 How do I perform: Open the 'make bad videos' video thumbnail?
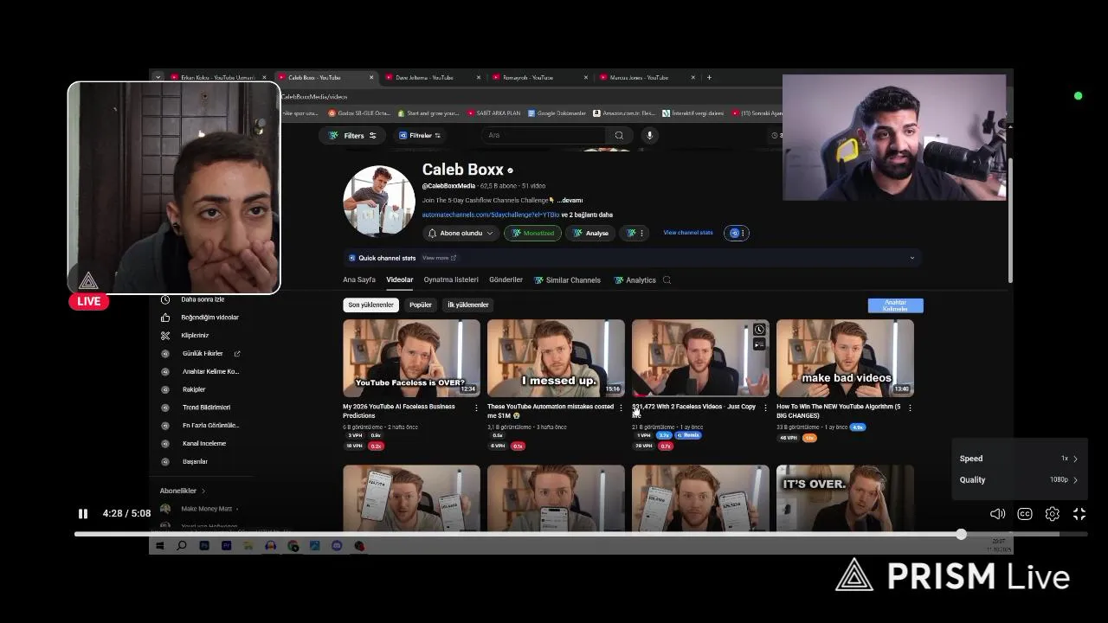845,358
